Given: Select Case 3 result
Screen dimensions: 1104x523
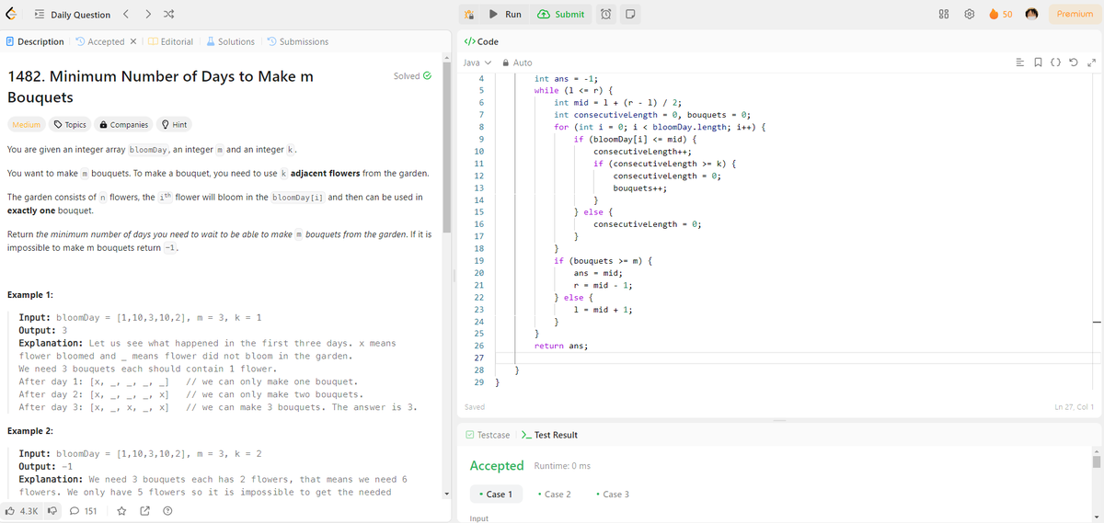Looking at the screenshot, I should (612, 495).
